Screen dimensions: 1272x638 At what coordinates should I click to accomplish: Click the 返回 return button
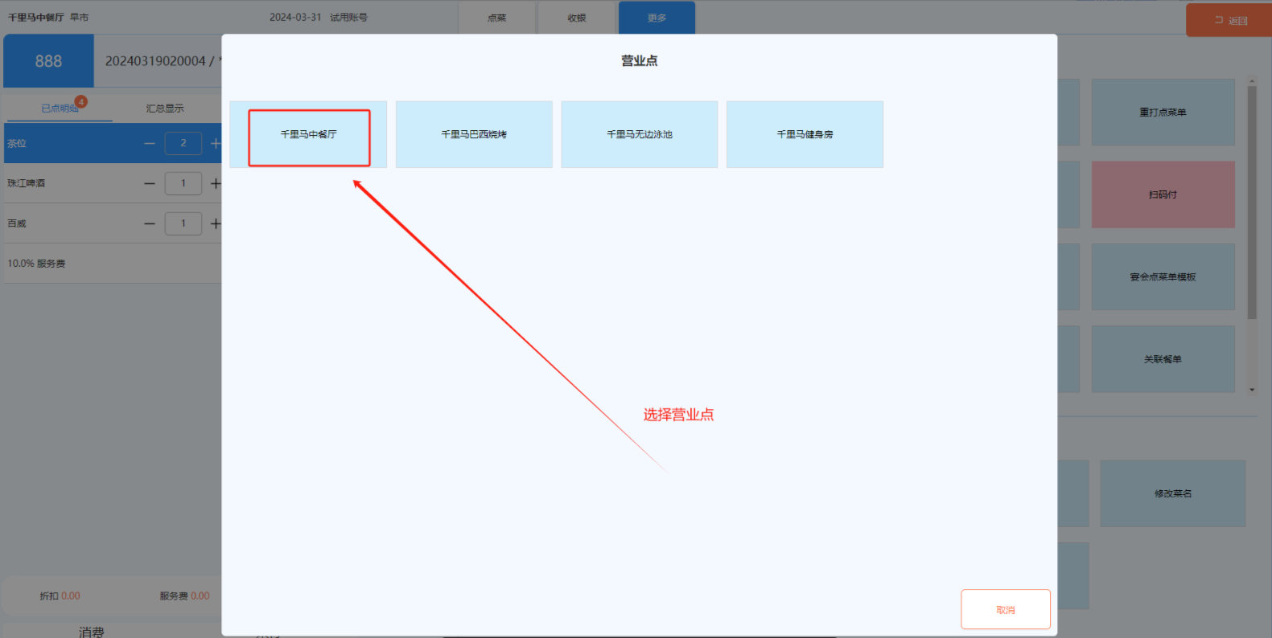coord(1229,20)
